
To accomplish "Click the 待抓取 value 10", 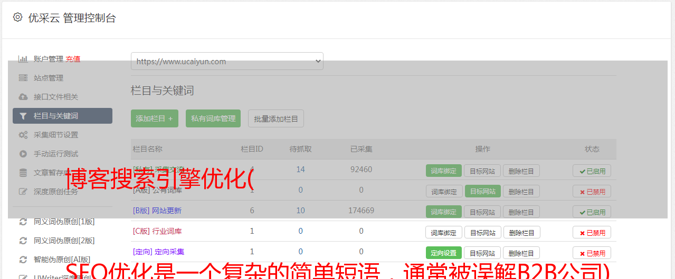I will tap(300, 211).
